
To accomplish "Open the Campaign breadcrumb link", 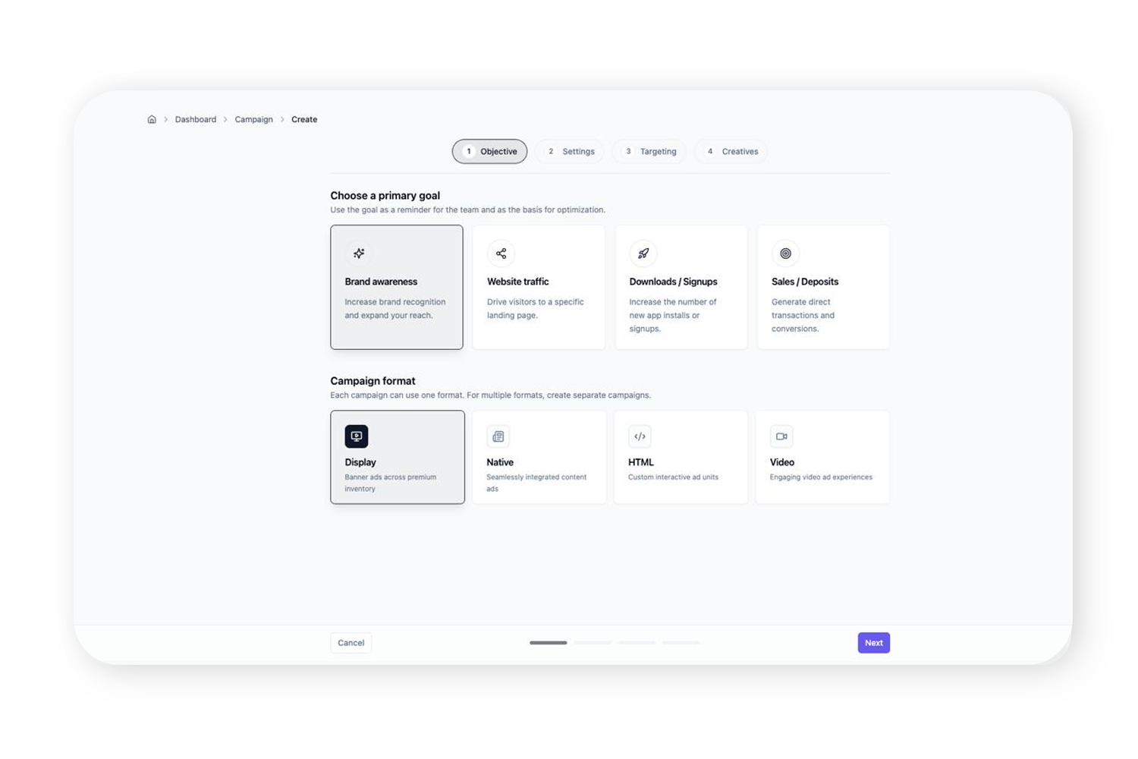I will coord(253,119).
